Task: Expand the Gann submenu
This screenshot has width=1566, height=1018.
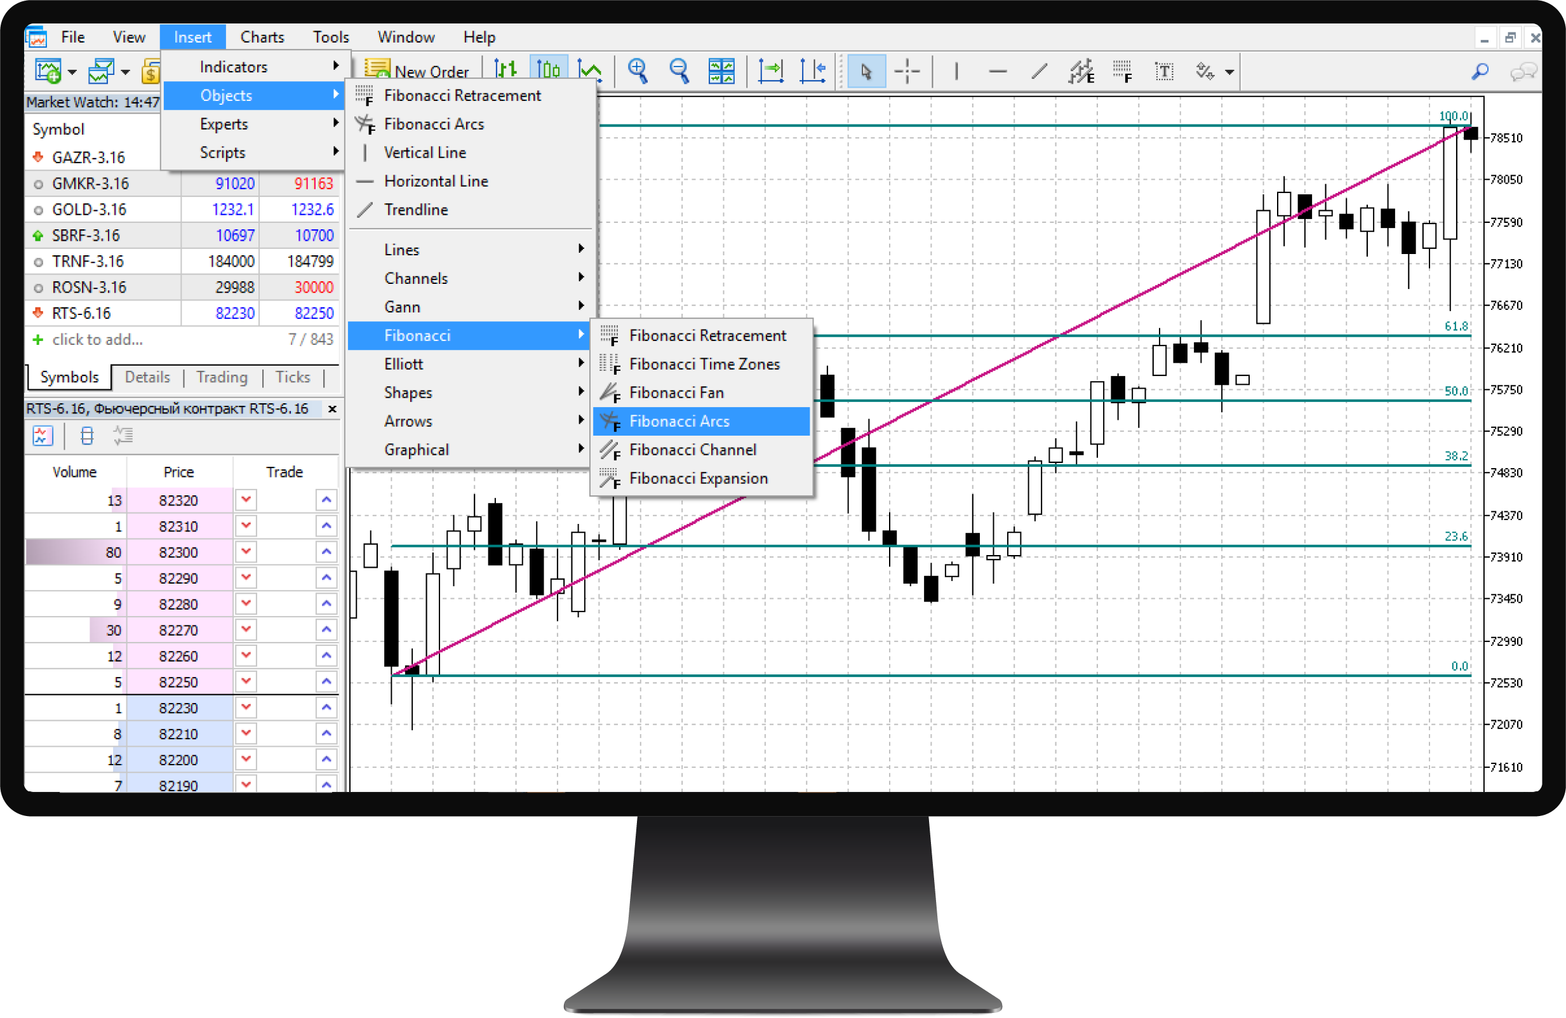Action: 470,307
